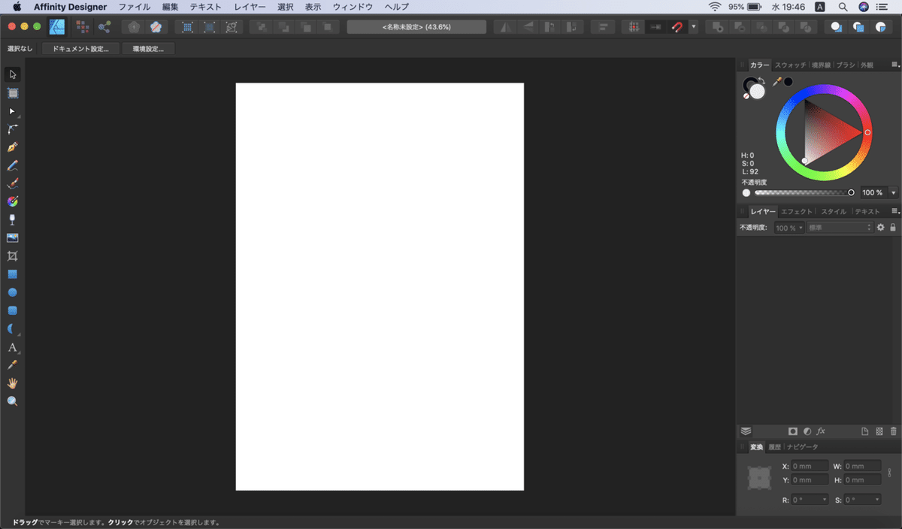Image resolution: width=902 pixels, height=529 pixels.
Task: Click the 環境設定... button
Action: click(x=148, y=49)
